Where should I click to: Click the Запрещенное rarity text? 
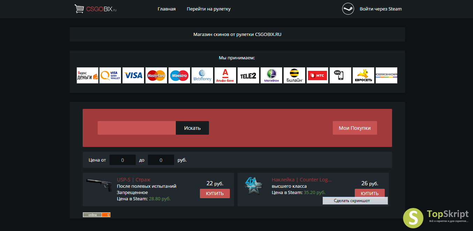[133, 192]
